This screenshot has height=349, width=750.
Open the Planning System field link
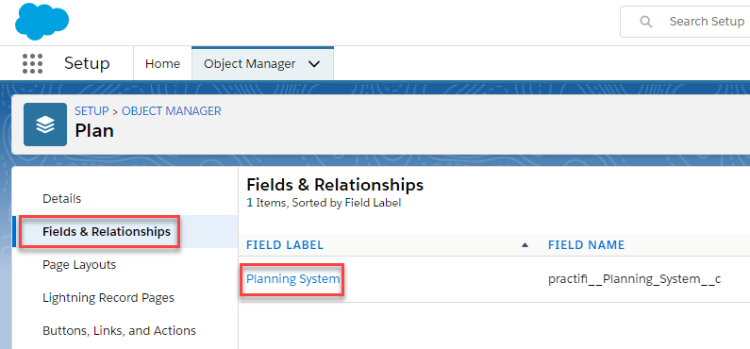point(292,278)
